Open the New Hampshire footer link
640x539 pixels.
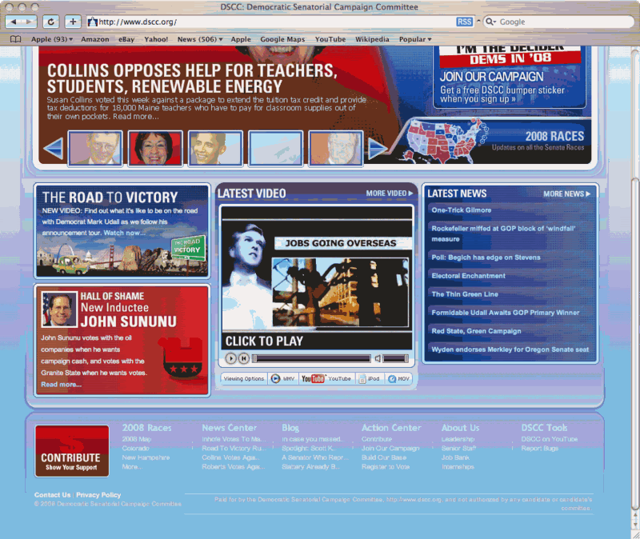point(146,457)
